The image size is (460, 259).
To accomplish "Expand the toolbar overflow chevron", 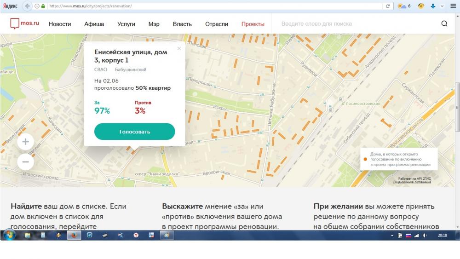I will (x=443, y=6).
